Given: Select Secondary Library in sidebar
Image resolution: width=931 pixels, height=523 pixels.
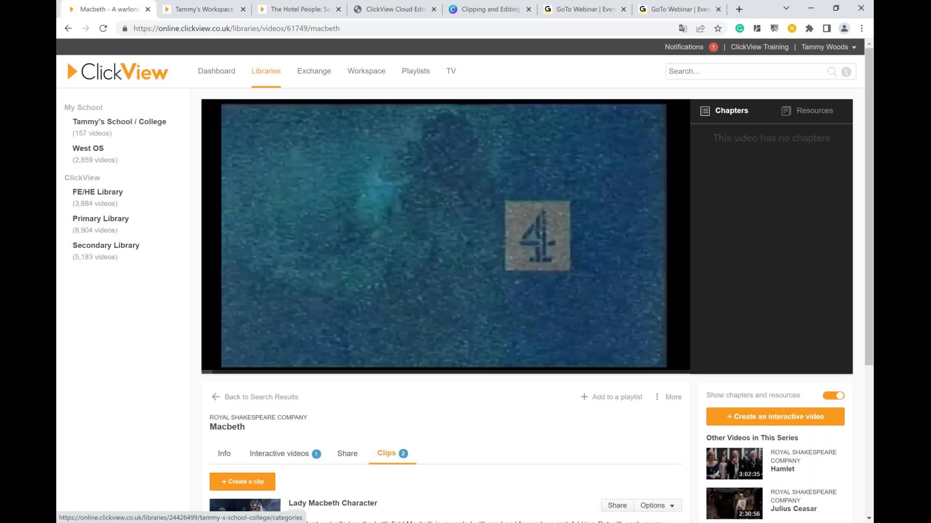Looking at the screenshot, I should click(x=106, y=245).
